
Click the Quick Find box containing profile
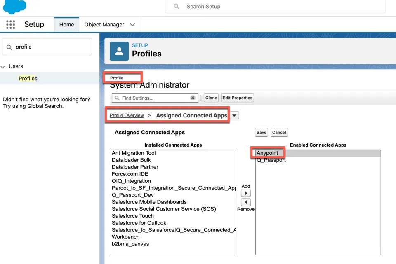[x=47, y=47]
